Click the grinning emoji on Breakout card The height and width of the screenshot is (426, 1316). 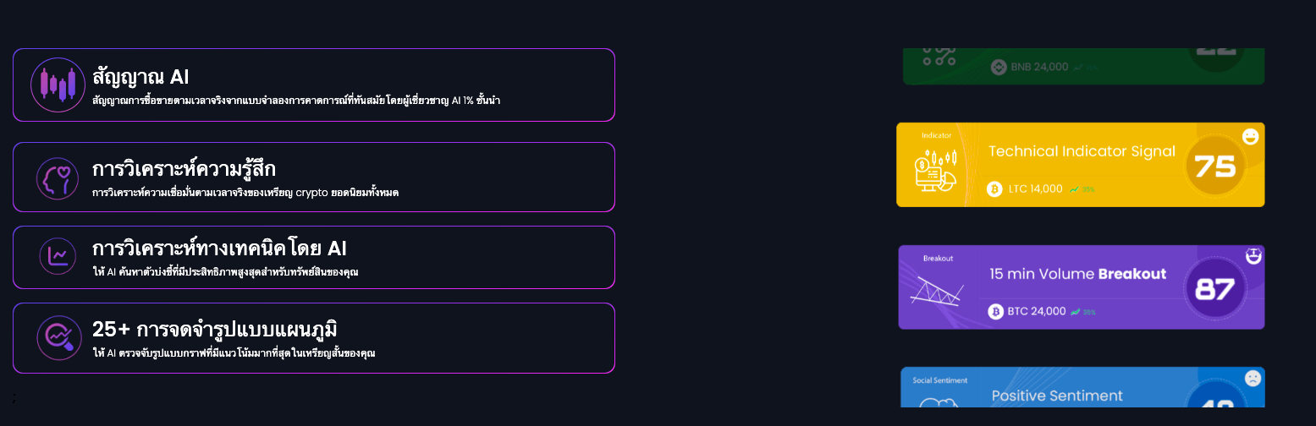click(x=1253, y=255)
